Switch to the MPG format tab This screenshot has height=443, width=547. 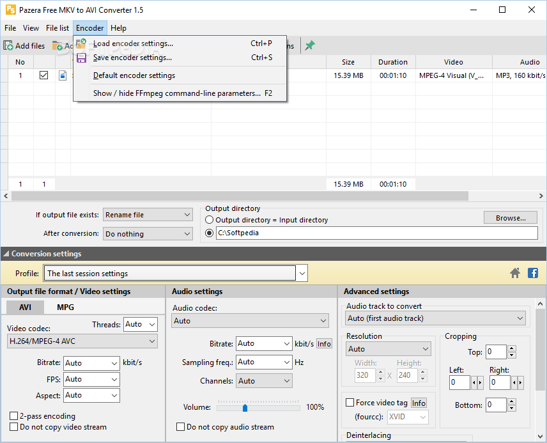click(65, 307)
